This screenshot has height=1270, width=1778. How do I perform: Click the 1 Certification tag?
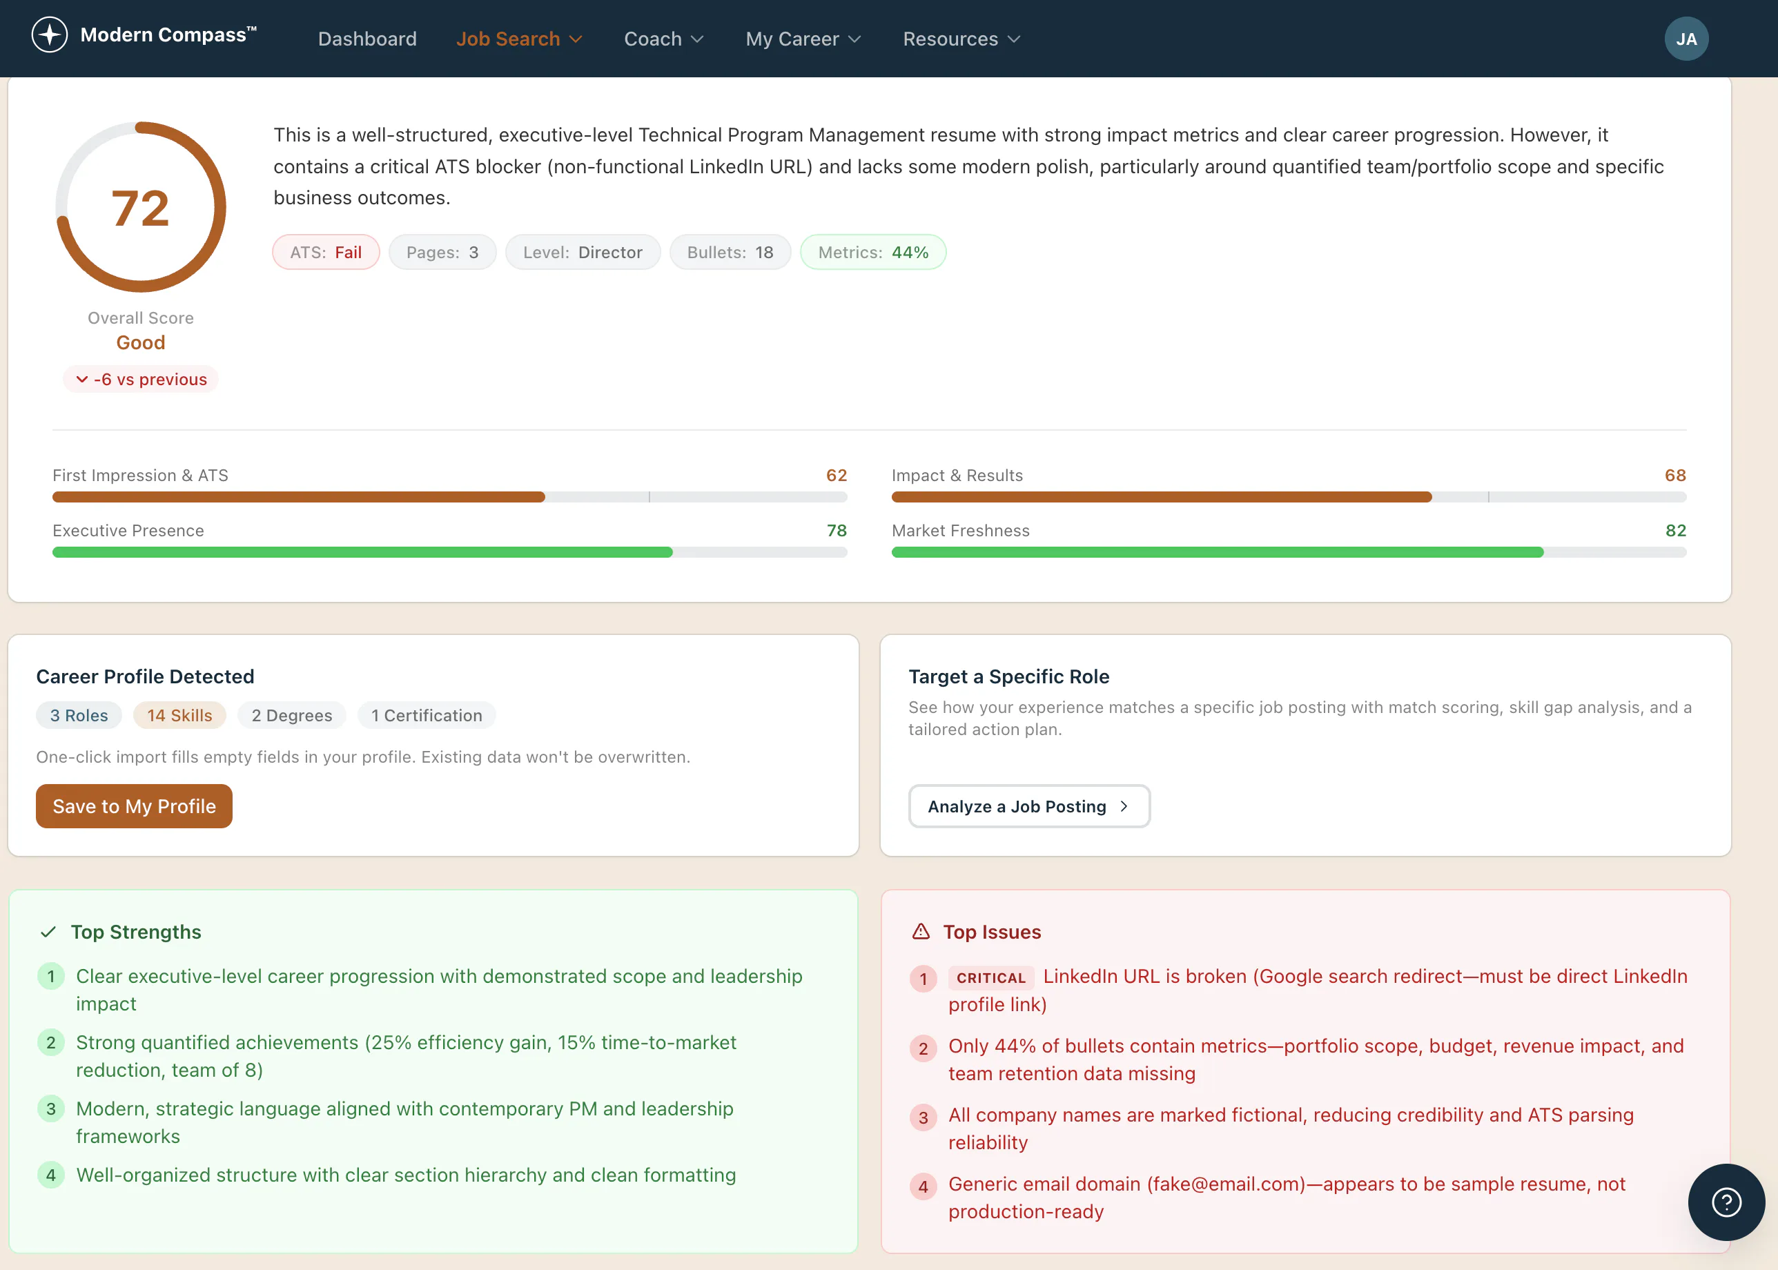tap(427, 715)
